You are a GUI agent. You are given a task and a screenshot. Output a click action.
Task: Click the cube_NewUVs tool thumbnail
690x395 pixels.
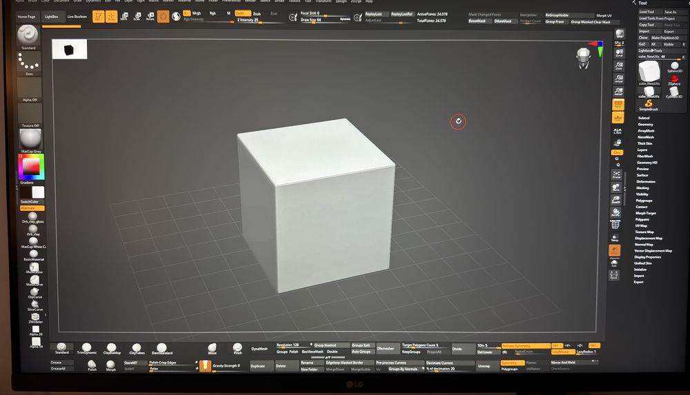tap(649, 72)
